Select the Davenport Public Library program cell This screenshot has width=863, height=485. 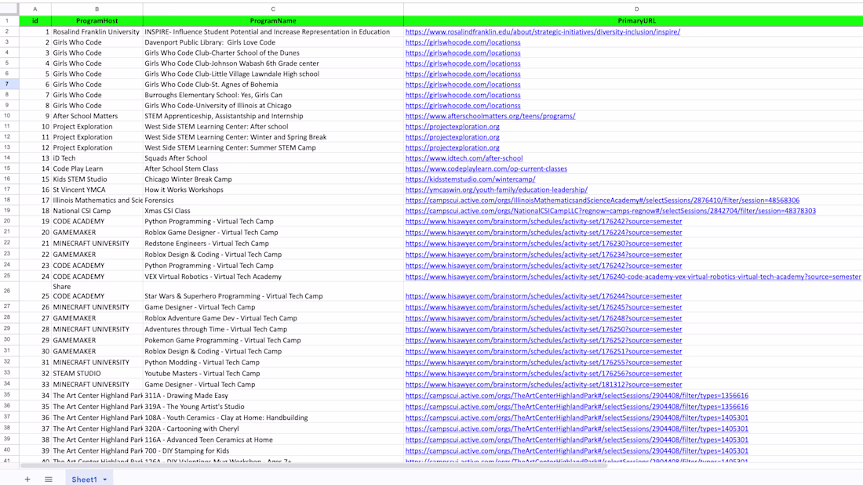273,42
